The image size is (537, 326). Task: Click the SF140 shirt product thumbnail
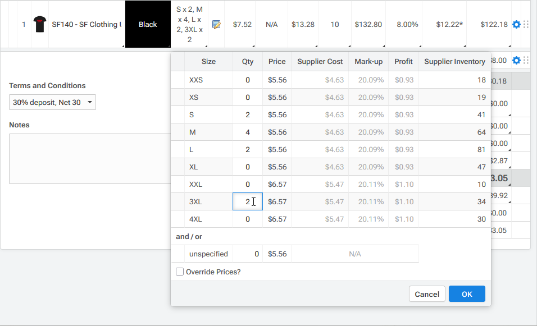coord(39,24)
